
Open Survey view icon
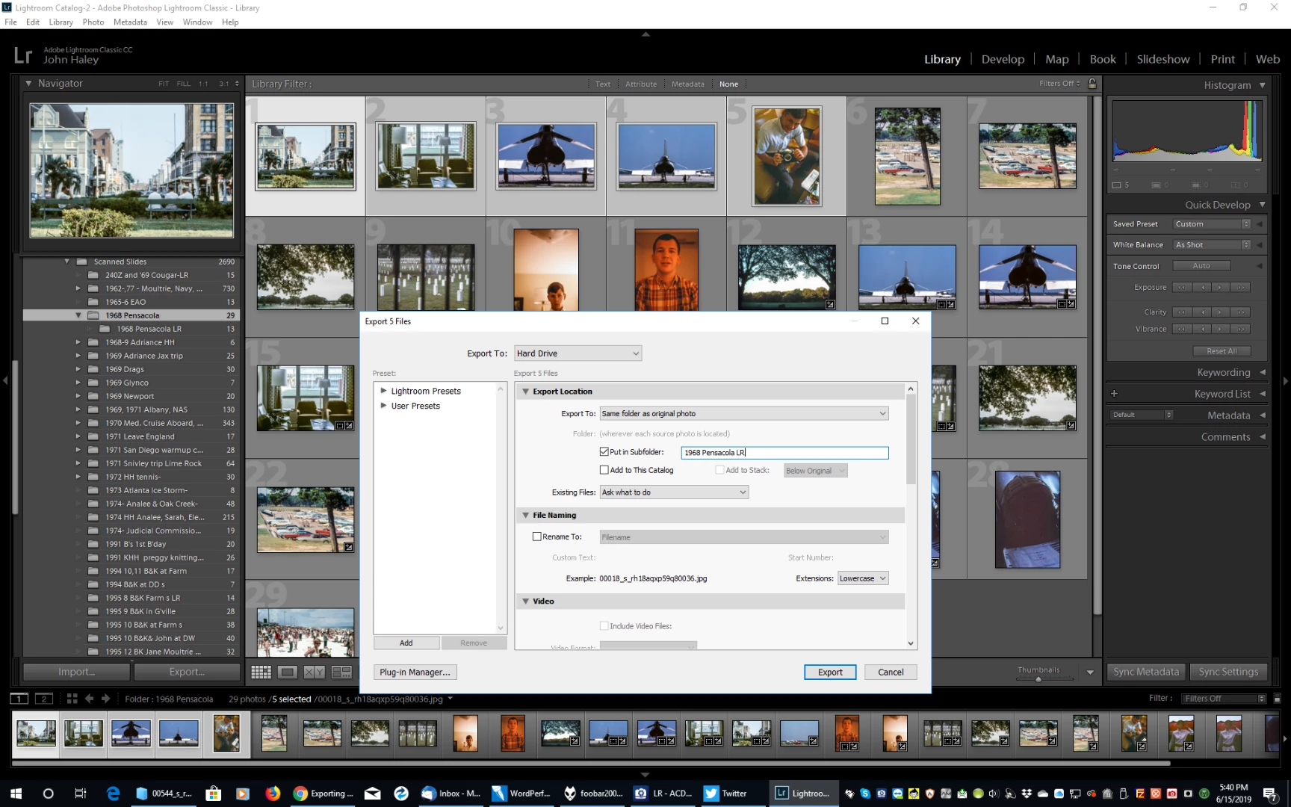point(341,672)
